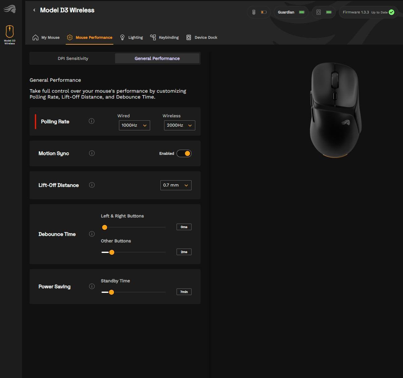The image size is (403, 378).
Task: Show Motion Sync info tooltip icon
Action: click(x=92, y=153)
